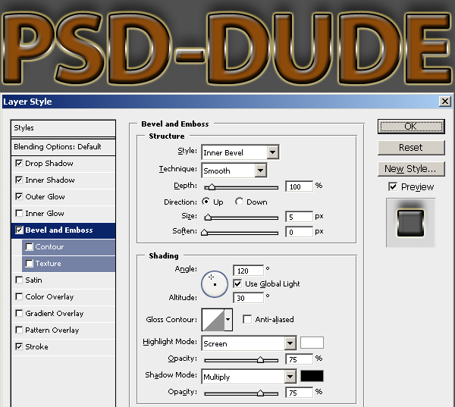Select the Down direction radio button

(240, 202)
